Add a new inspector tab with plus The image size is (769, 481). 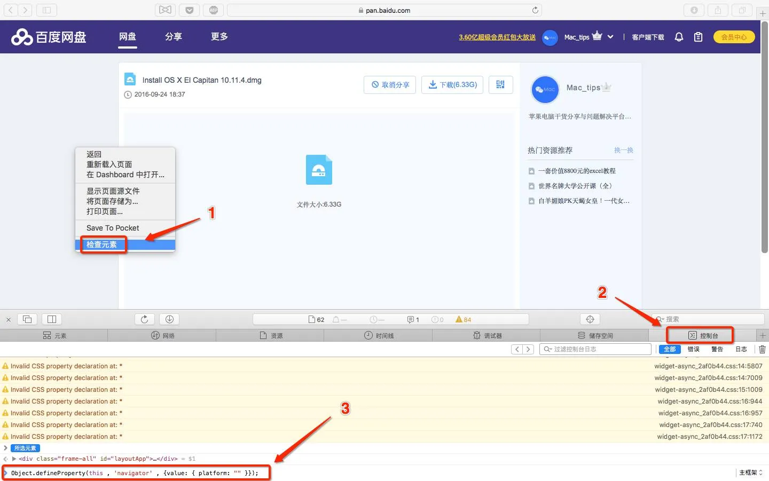coord(763,335)
